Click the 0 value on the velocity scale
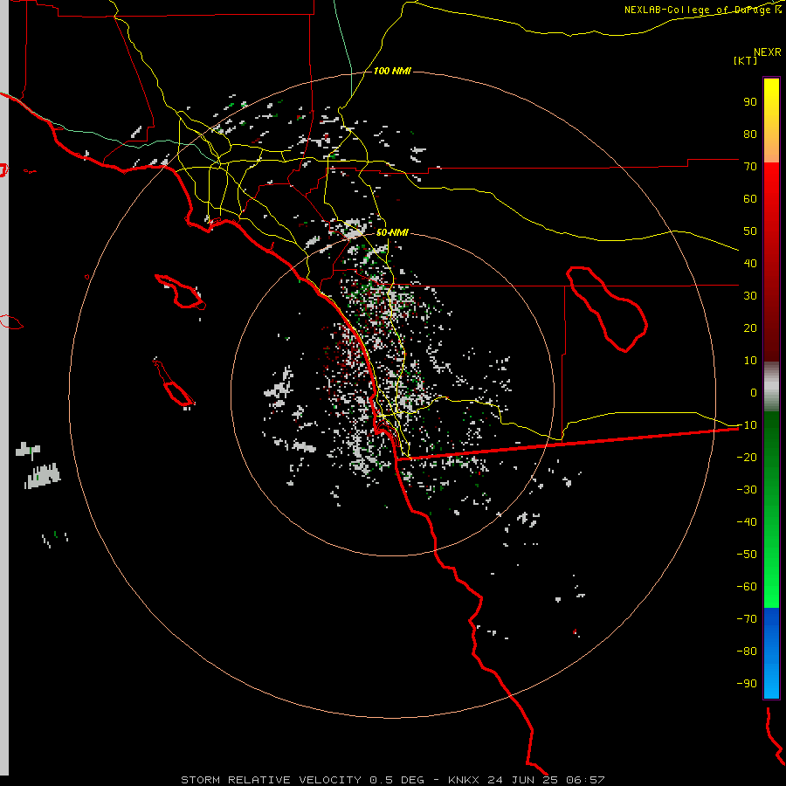The image size is (786, 786). pos(754,392)
